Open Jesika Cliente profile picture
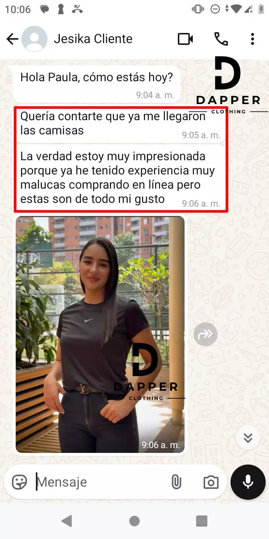The height and width of the screenshot is (539, 269). tap(34, 39)
